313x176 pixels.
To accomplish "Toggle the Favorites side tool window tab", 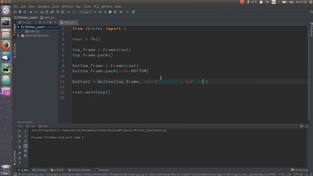I will coord(14,157).
